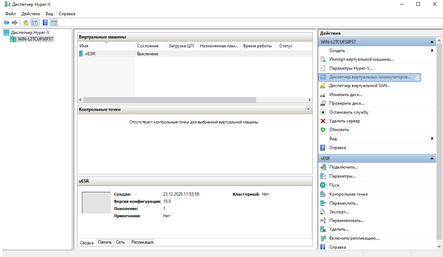Click the Изменить диск icon
Image resolution: width=443 pixels, height=257 pixels.
pos(323,95)
